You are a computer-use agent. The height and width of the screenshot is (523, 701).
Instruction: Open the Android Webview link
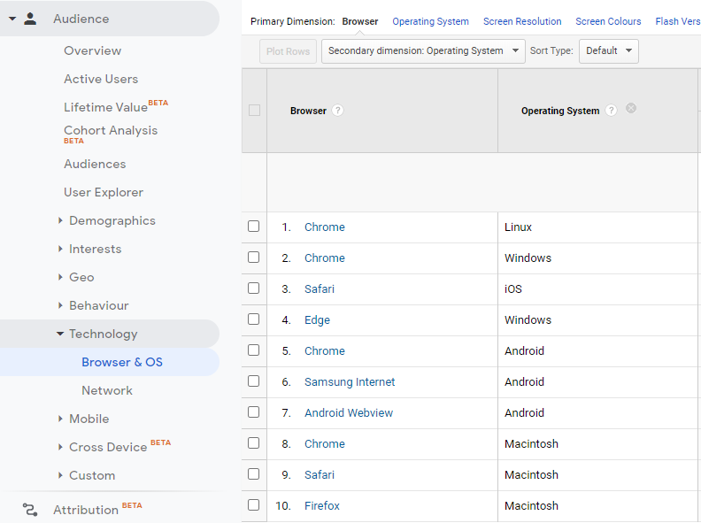point(349,412)
